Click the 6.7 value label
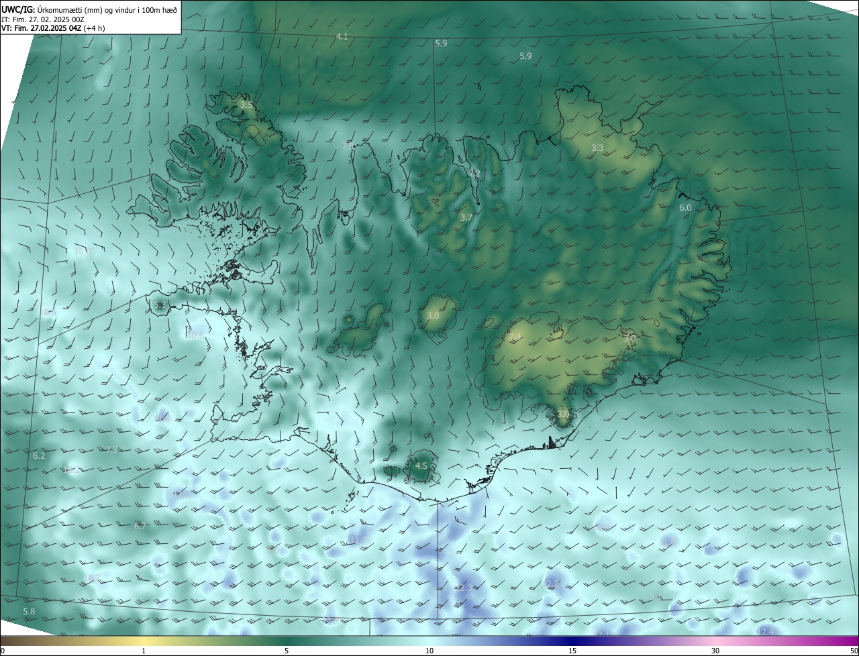The image size is (859, 656). point(140,527)
